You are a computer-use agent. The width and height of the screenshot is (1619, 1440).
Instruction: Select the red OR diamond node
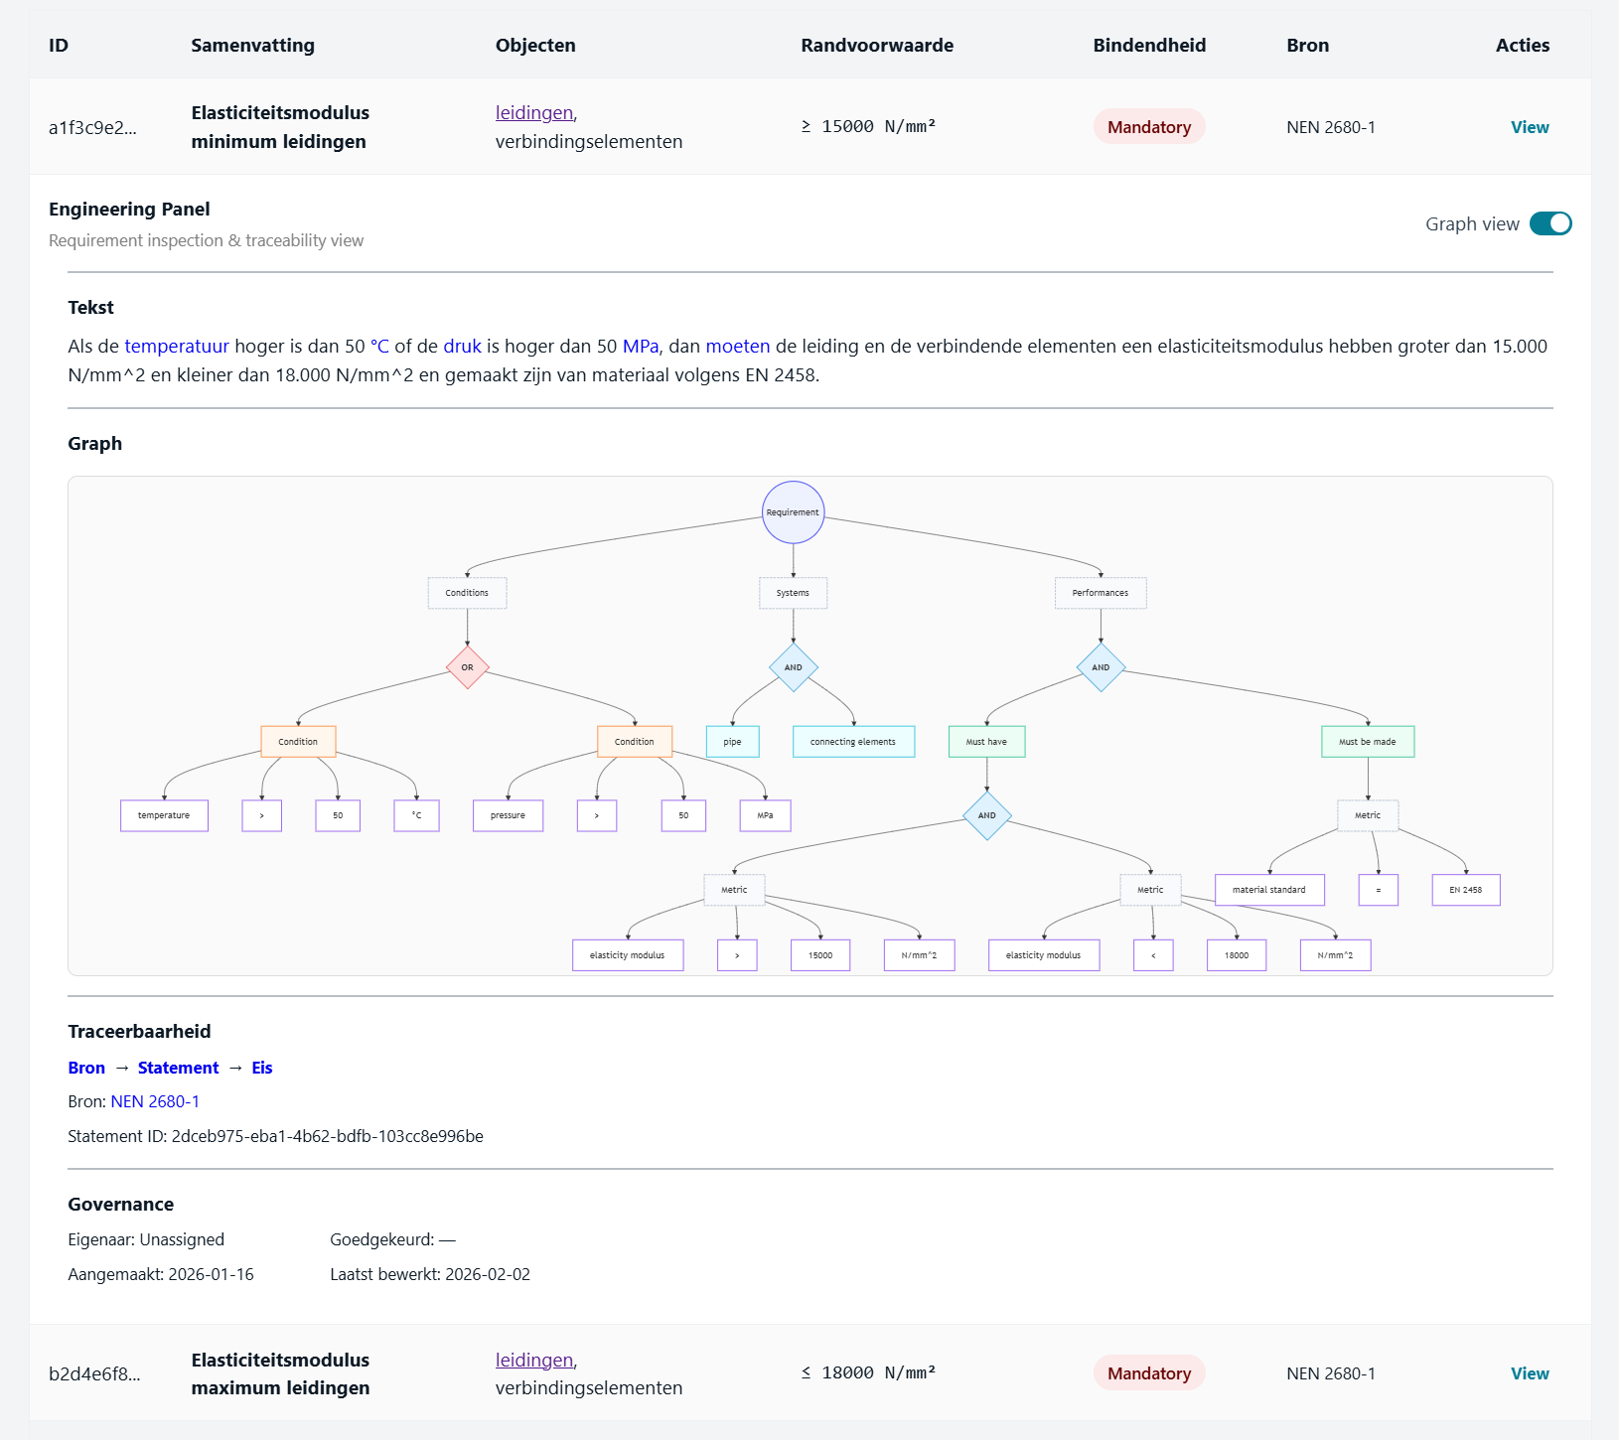tap(467, 667)
